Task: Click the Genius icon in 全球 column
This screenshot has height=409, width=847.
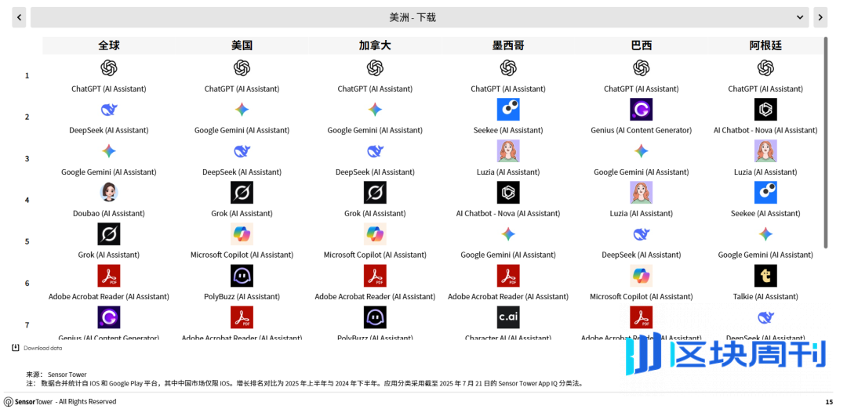Action: (108, 317)
